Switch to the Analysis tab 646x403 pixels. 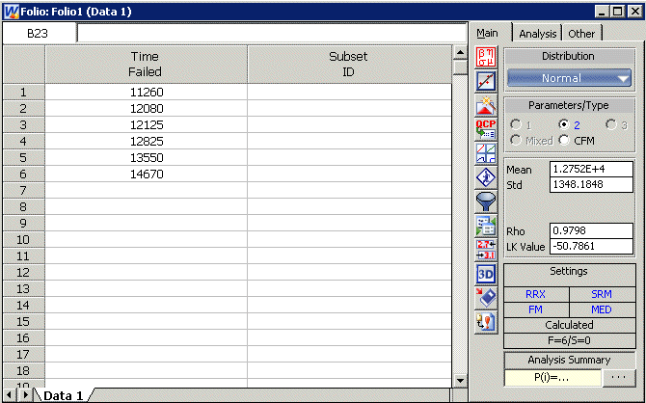point(537,34)
